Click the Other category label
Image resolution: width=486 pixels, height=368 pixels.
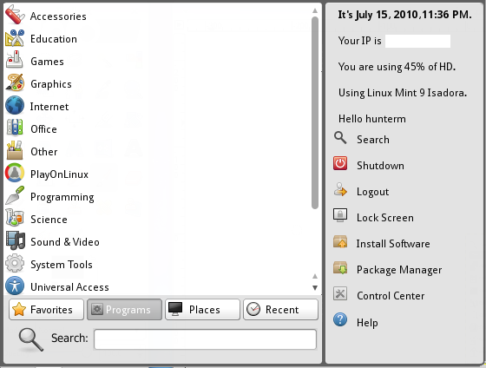[x=44, y=152]
